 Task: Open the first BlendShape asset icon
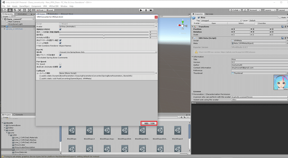72,130
